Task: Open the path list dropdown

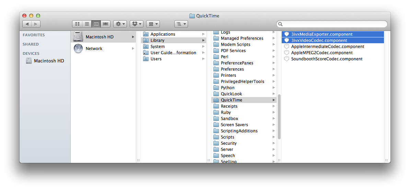Action: pyautogui.click(x=181, y=24)
